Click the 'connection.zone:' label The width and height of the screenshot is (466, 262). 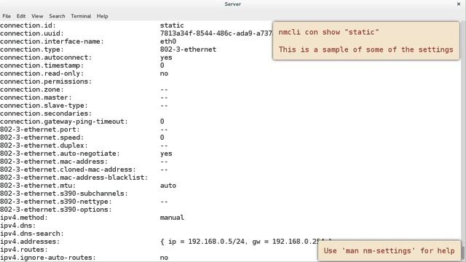[x=32, y=90]
